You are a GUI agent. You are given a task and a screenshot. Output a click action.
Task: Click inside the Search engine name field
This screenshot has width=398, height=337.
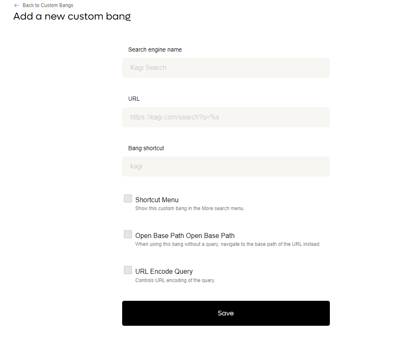tap(226, 67)
